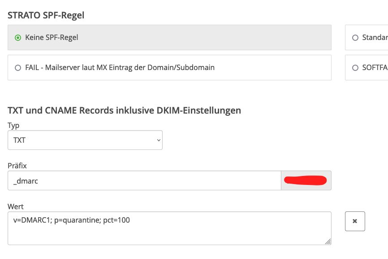Select the Keine SPF-Regel radio button
This screenshot has height=259, width=388.
point(18,38)
